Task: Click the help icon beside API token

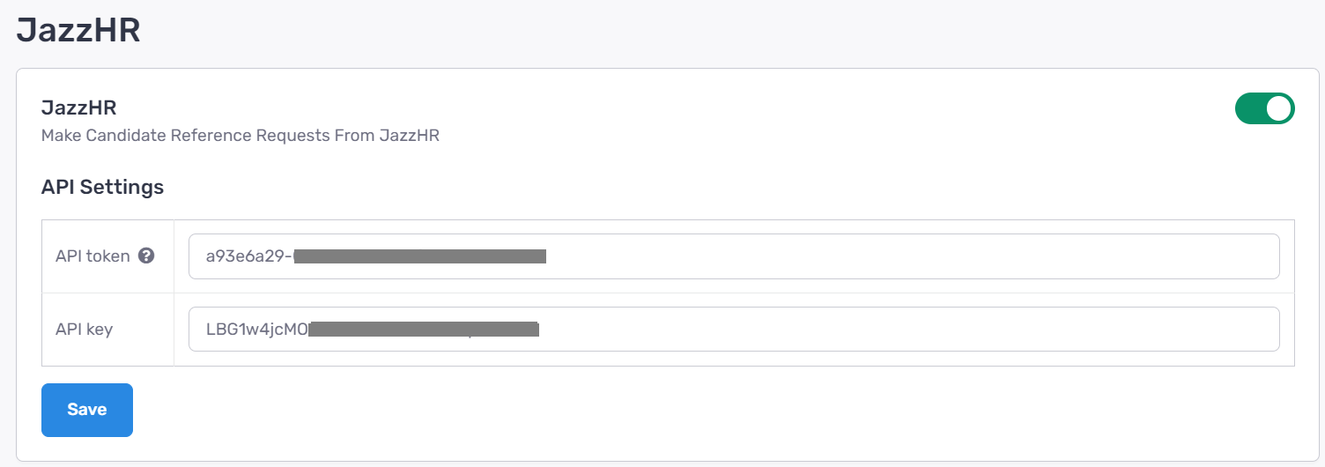Action: 147,256
